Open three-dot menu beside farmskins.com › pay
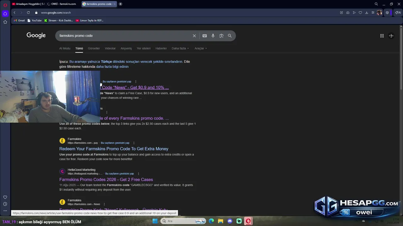This screenshot has height=226, width=403. (134, 143)
